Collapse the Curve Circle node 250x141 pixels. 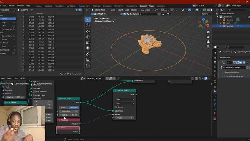pyautogui.click(x=60, y=99)
